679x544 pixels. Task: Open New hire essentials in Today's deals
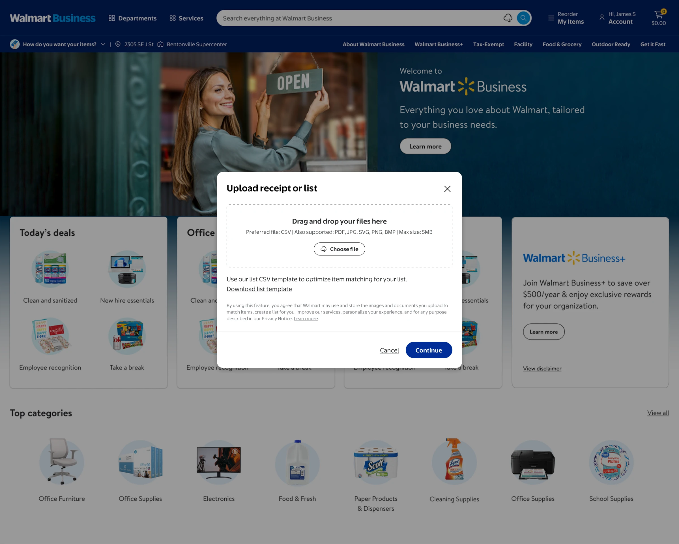tap(127, 277)
